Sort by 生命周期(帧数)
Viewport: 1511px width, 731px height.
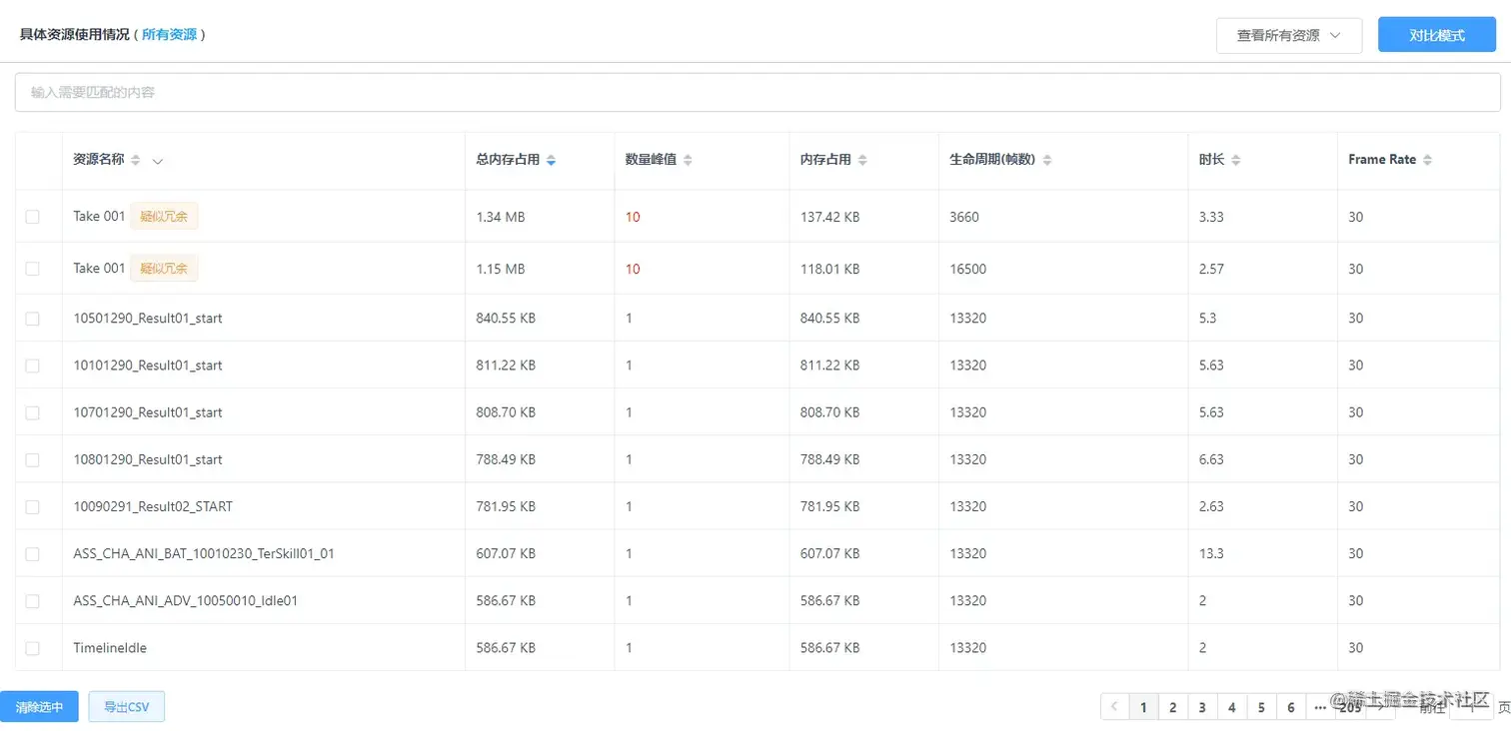[1047, 159]
